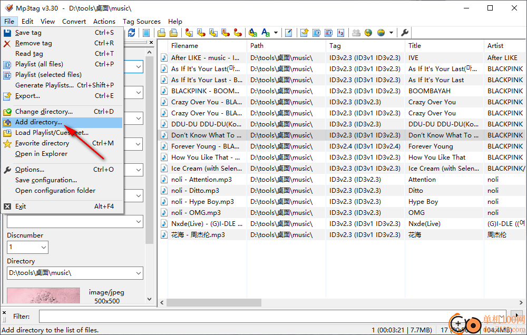Sort by the Tag column header

pyautogui.click(x=365, y=46)
